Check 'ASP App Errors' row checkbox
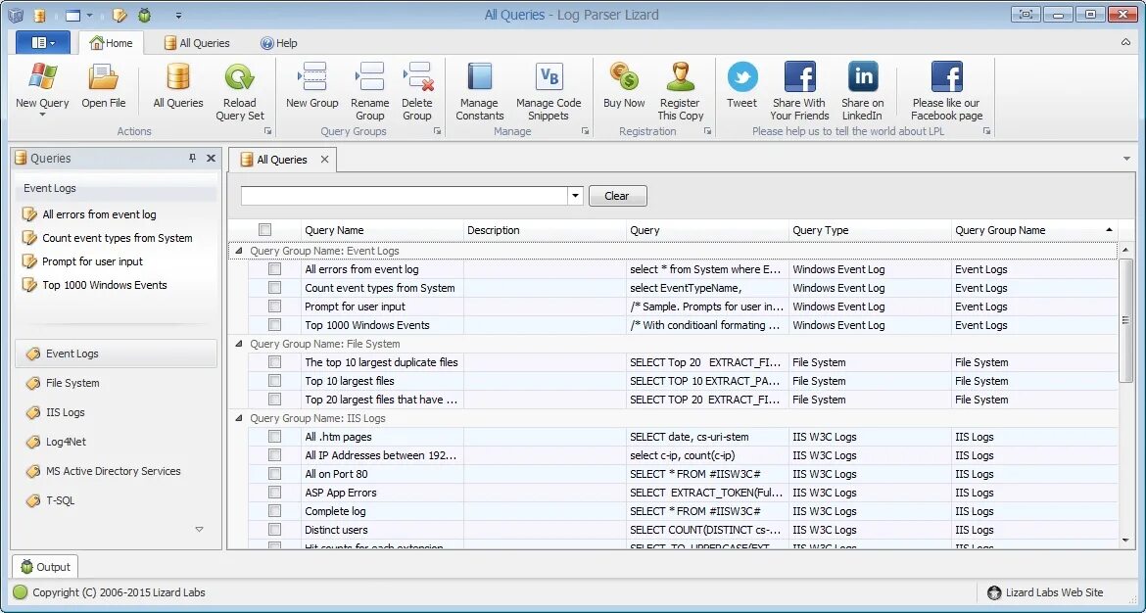This screenshot has width=1146, height=613. pyautogui.click(x=275, y=493)
